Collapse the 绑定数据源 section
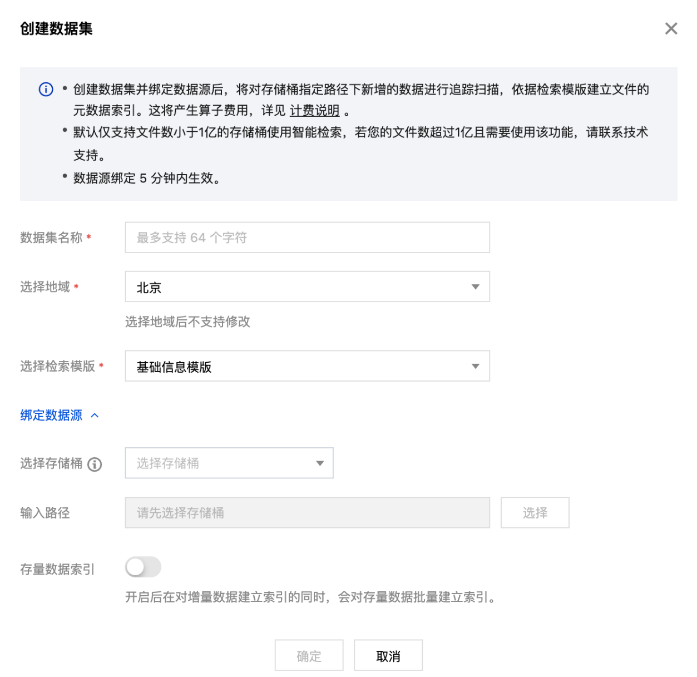The height and width of the screenshot is (677, 697). tap(51, 416)
